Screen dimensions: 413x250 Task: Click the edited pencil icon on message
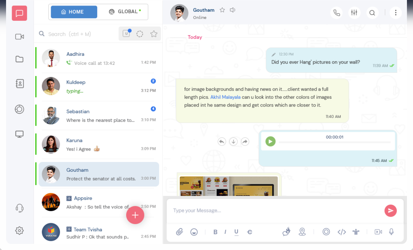coord(274,54)
